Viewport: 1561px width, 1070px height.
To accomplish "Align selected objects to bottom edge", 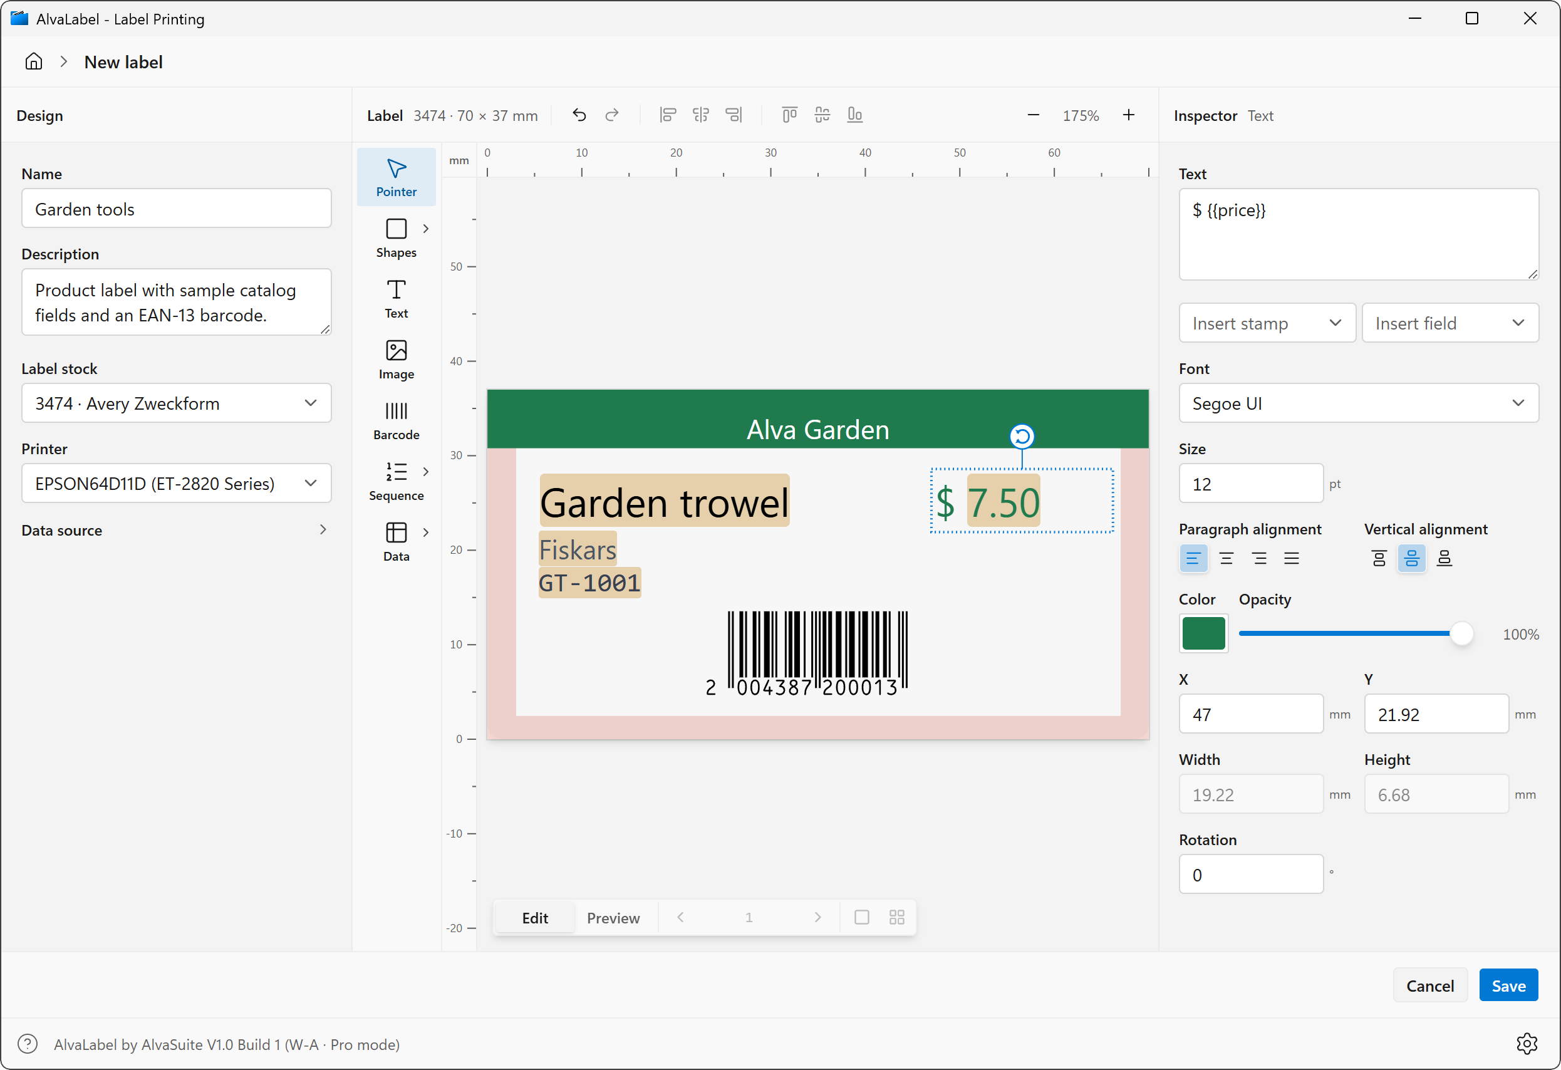I will 855,115.
